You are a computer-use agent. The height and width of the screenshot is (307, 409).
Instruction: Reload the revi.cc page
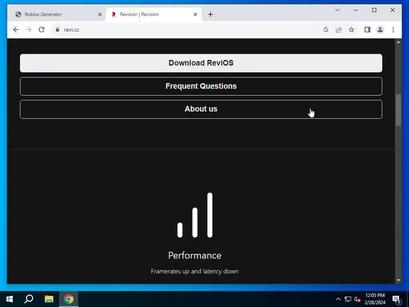42,30
